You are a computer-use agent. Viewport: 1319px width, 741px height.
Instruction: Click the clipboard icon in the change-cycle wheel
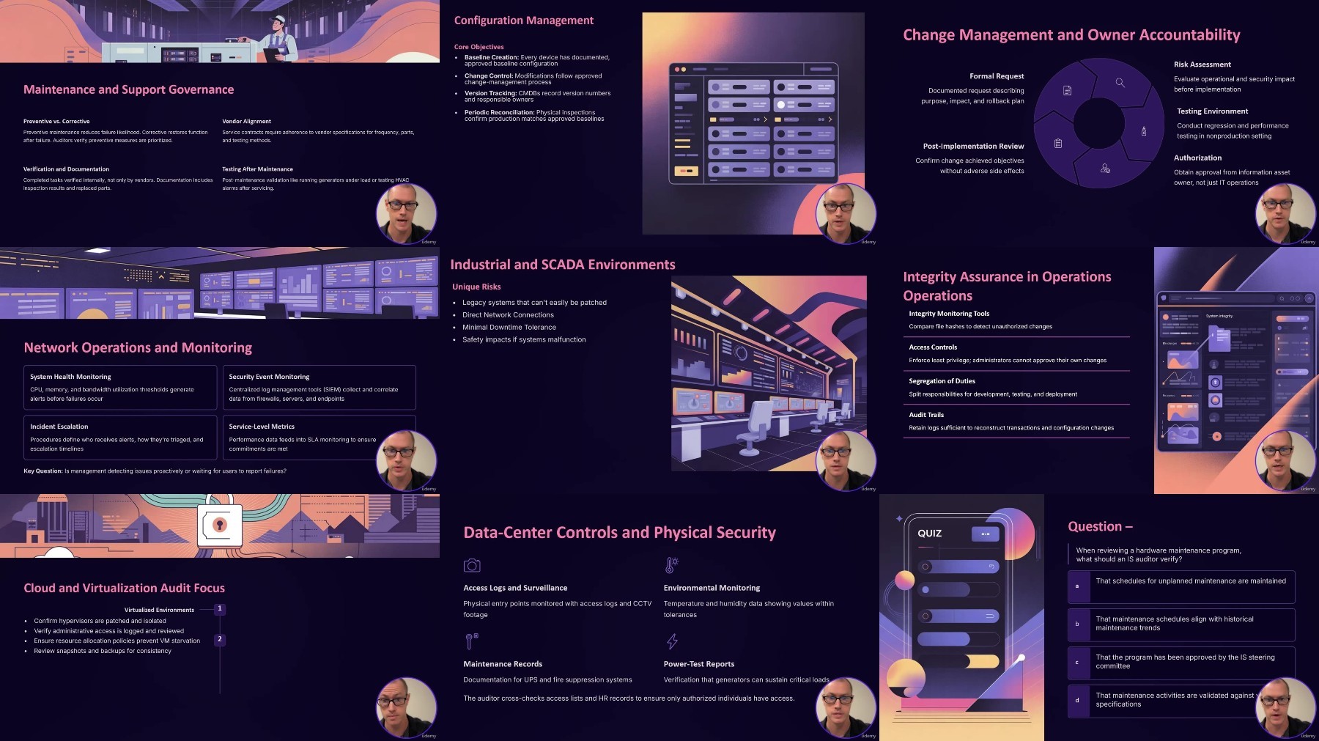[x=1057, y=144]
